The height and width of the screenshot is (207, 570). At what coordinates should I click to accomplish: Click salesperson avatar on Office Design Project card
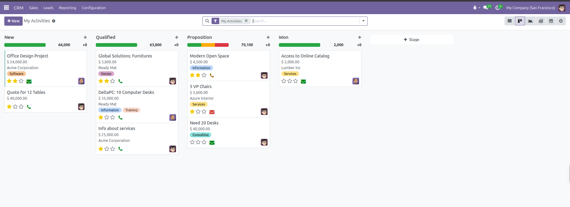81,81
